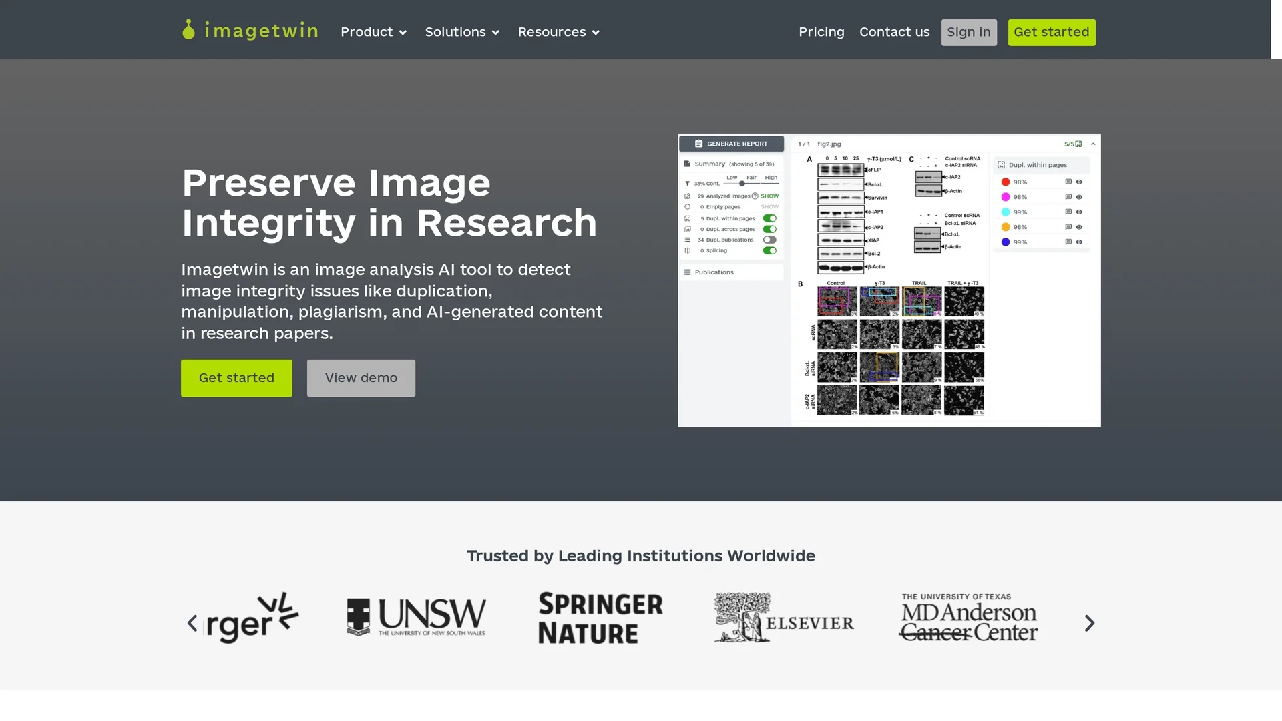Screen dimensions: 1282x721
Task: Toggle the Splicing switch
Action: (x=770, y=250)
